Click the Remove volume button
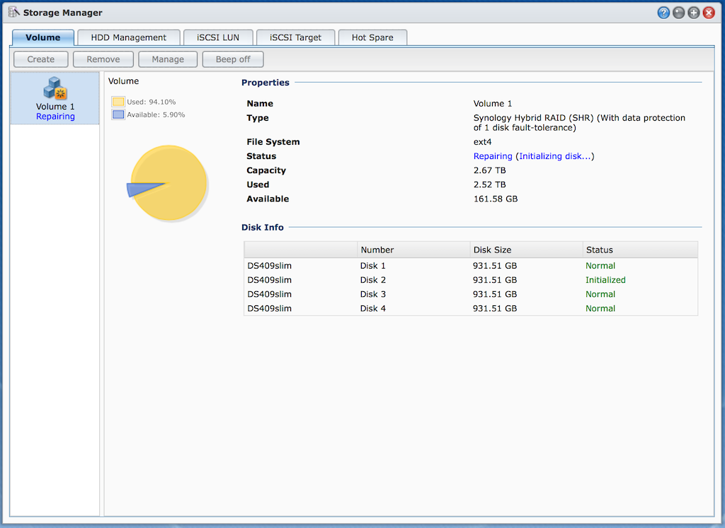The image size is (725, 528). [103, 59]
